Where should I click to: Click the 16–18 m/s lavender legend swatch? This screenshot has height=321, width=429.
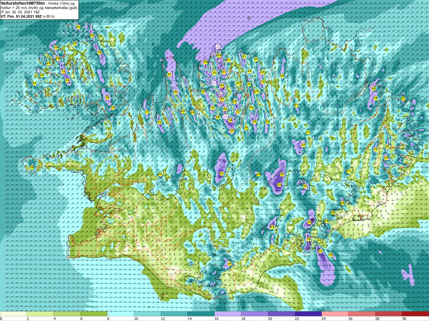[x=228, y=314]
